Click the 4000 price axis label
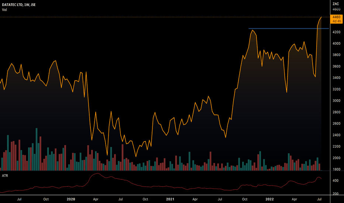344x203 pixels. (x=336, y=44)
